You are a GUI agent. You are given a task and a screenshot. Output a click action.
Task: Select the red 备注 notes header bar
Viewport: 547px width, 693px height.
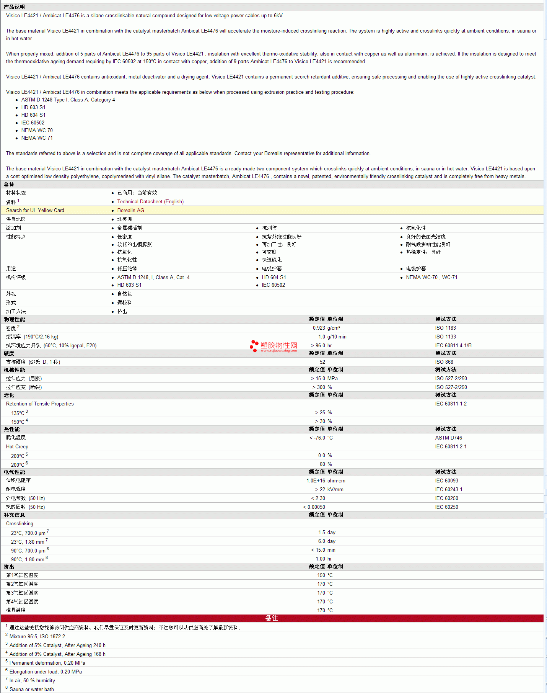[x=272, y=618]
